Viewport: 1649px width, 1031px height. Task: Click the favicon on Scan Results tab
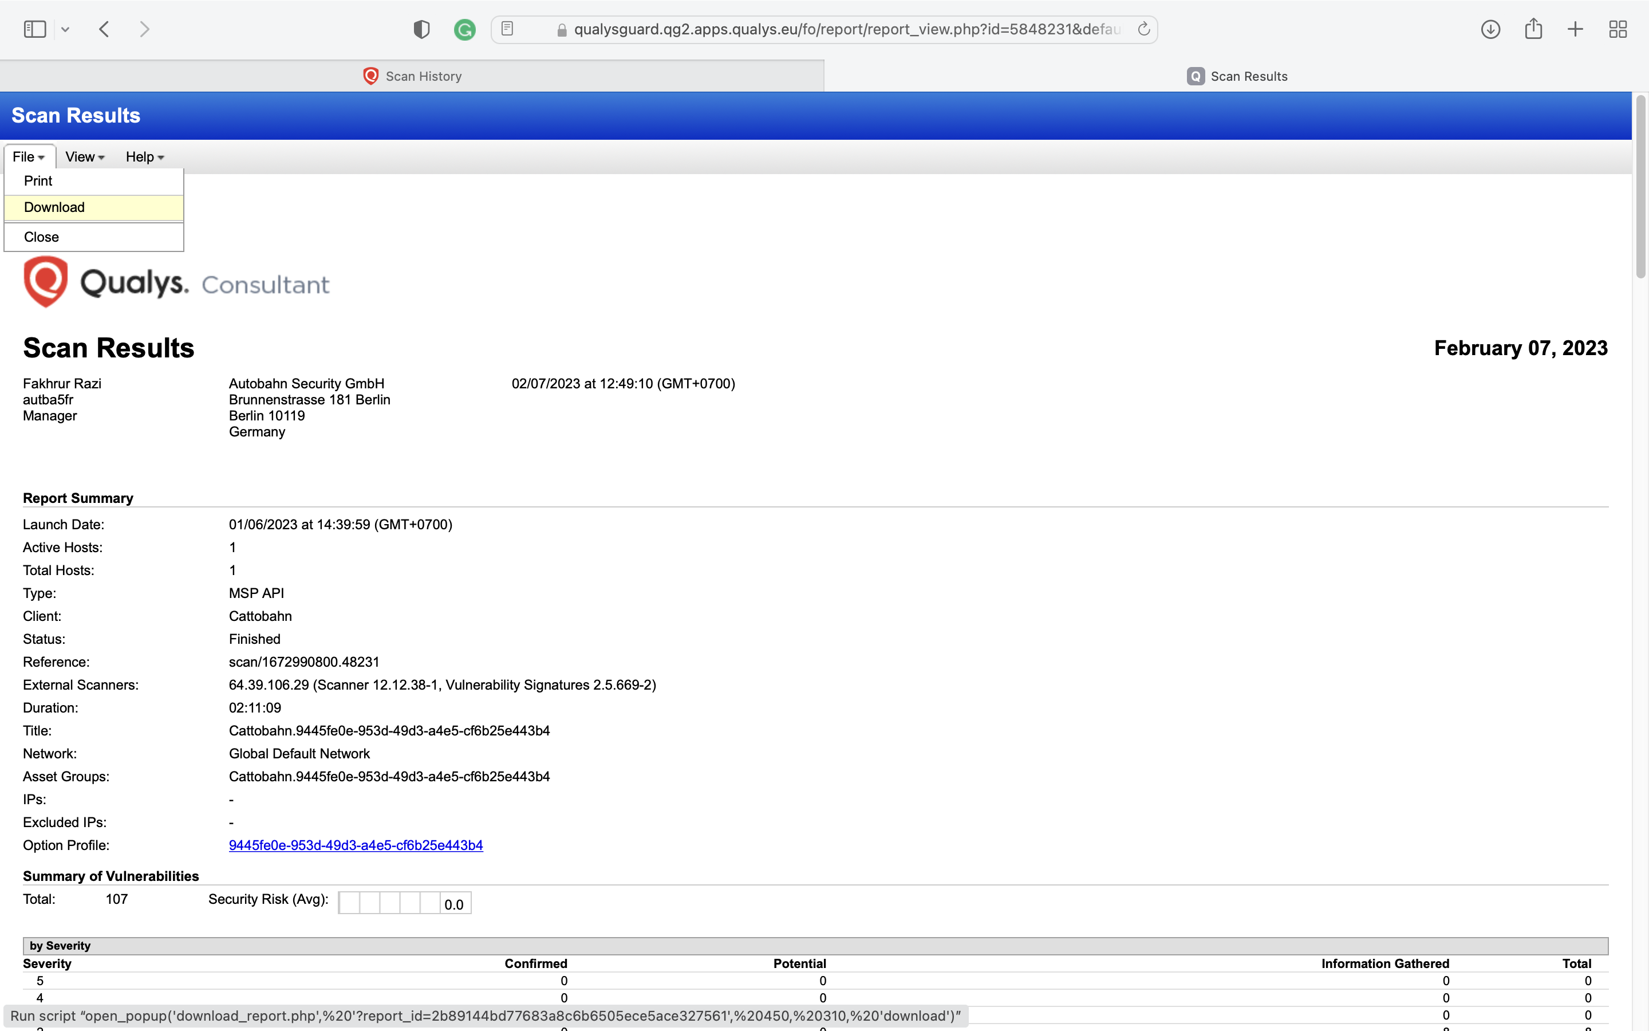pos(1195,76)
